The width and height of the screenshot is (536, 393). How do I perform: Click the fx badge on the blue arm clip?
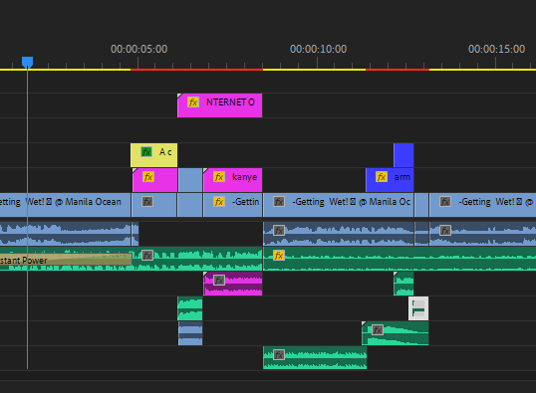(x=382, y=177)
